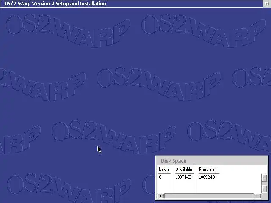Click the 1997 MB available value

tap(184, 177)
